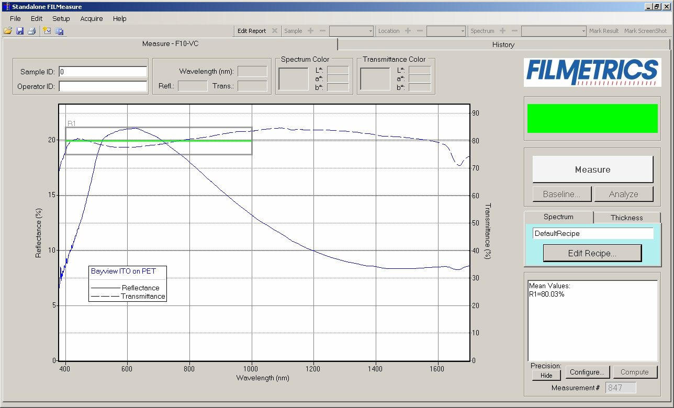Viewport: 674px width, 408px height.
Task: Click the Filmetrics logo
Action: [592, 72]
